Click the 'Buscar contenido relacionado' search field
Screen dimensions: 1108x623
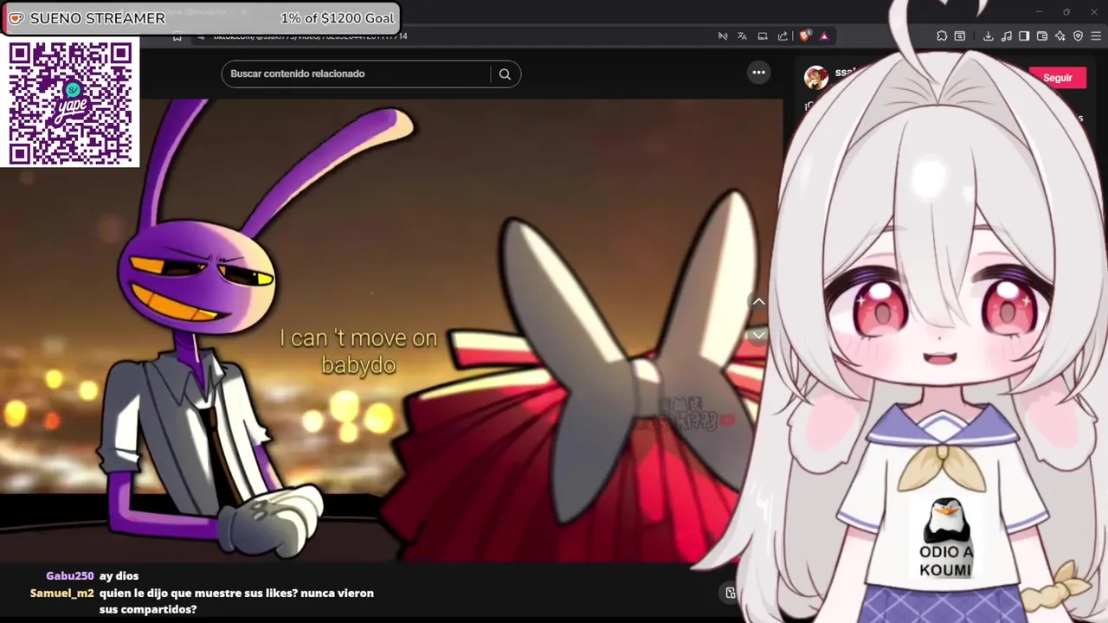click(x=356, y=74)
